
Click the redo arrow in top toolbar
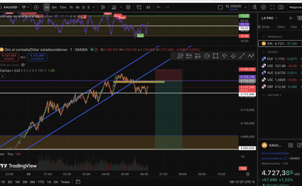coord(167,7)
